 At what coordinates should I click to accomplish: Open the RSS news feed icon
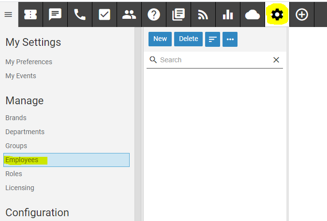[x=203, y=14]
